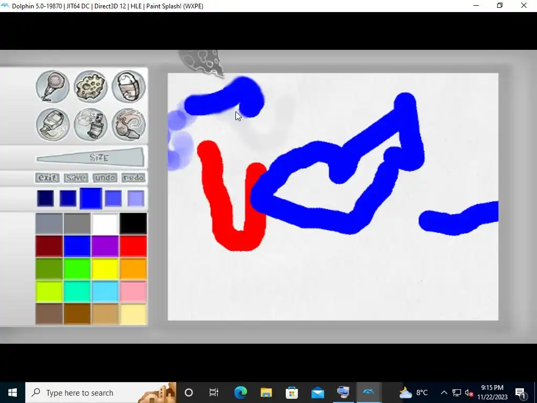
Task: Pick the pale yellow cream swatch
Action: click(x=133, y=314)
